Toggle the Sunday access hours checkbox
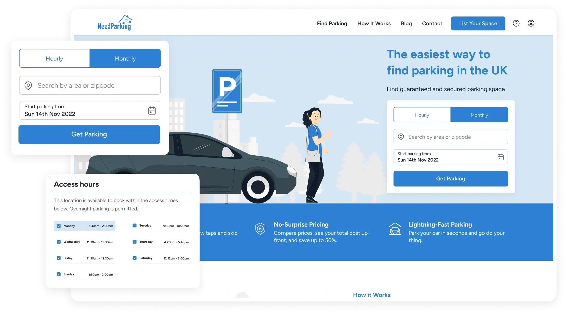This screenshot has height=314, width=567. pyautogui.click(x=59, y=274)
